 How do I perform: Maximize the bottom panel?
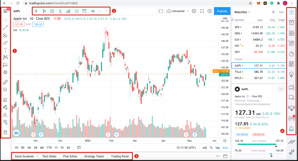[x=226, y=156]
